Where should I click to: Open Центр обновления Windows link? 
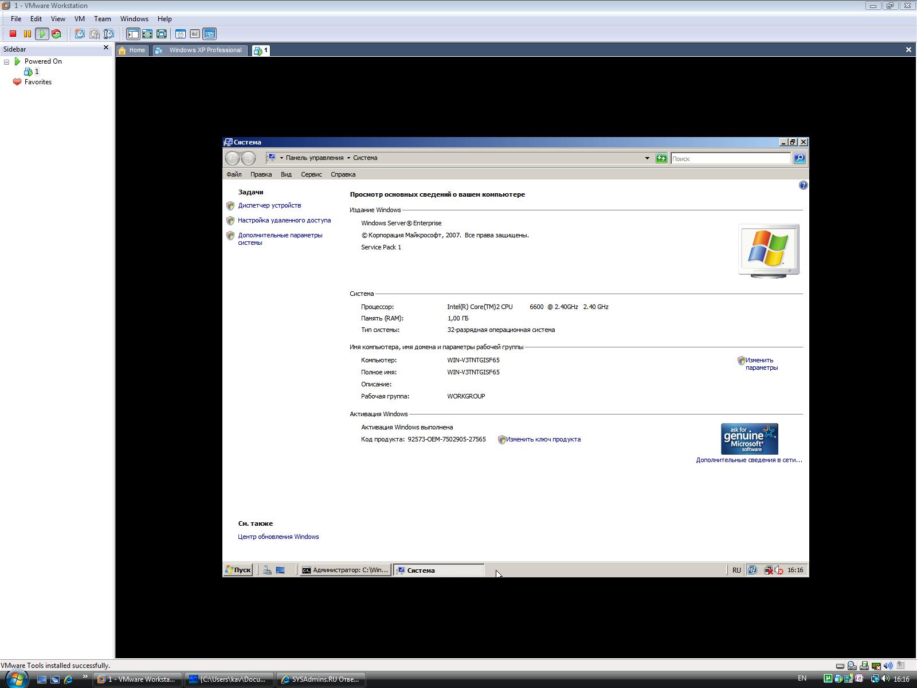pyautogui.click(x=279, y=537)
